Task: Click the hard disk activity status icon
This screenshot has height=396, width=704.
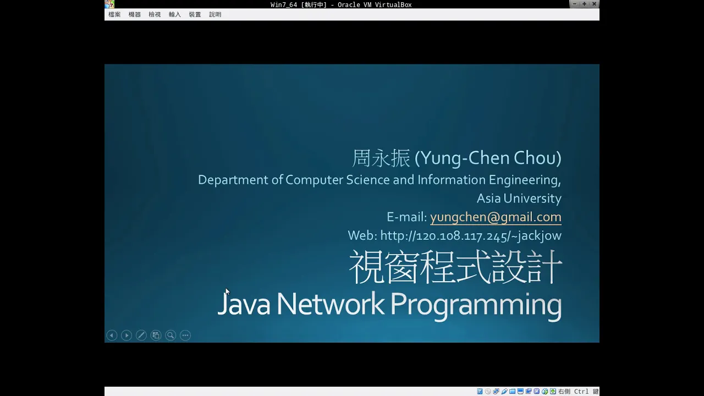Action: [480, 392]
